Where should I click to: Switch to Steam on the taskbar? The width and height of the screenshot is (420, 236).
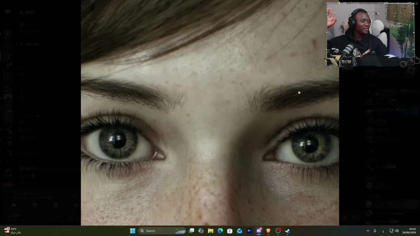(287, 231)
